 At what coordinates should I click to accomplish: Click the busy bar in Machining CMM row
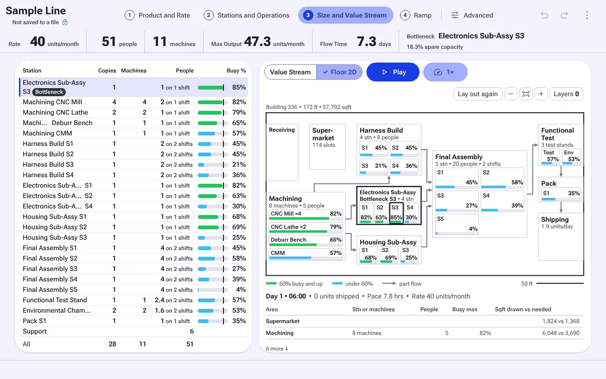tap(213, 134)
